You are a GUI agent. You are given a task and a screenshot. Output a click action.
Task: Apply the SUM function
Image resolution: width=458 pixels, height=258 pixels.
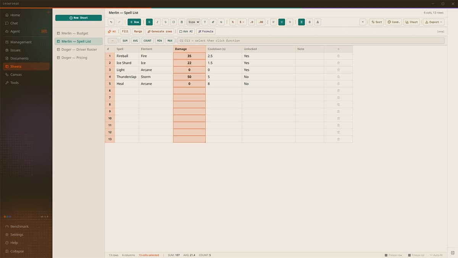(125, 41)
